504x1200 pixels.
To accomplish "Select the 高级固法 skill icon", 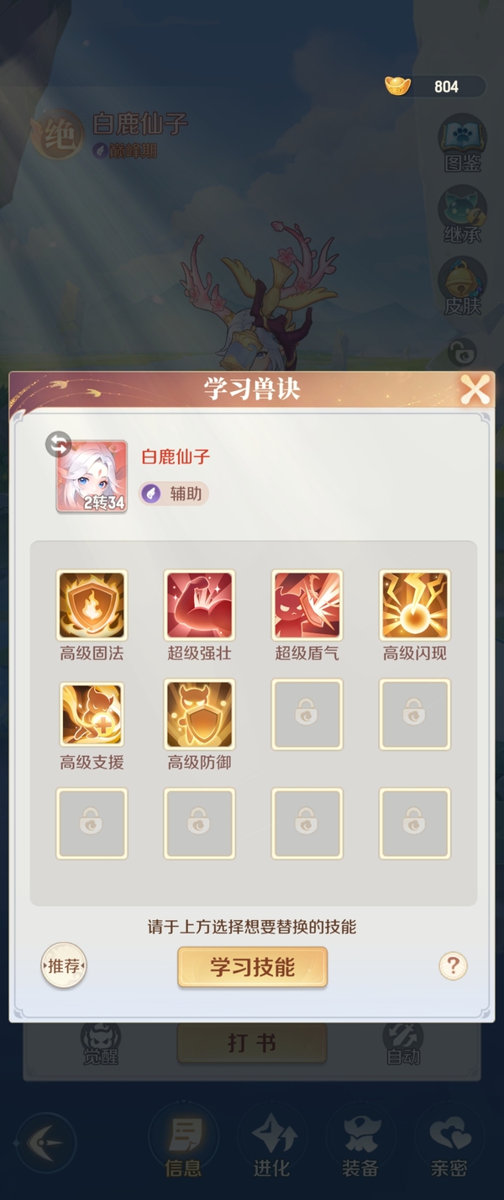I will pos(92,605).
